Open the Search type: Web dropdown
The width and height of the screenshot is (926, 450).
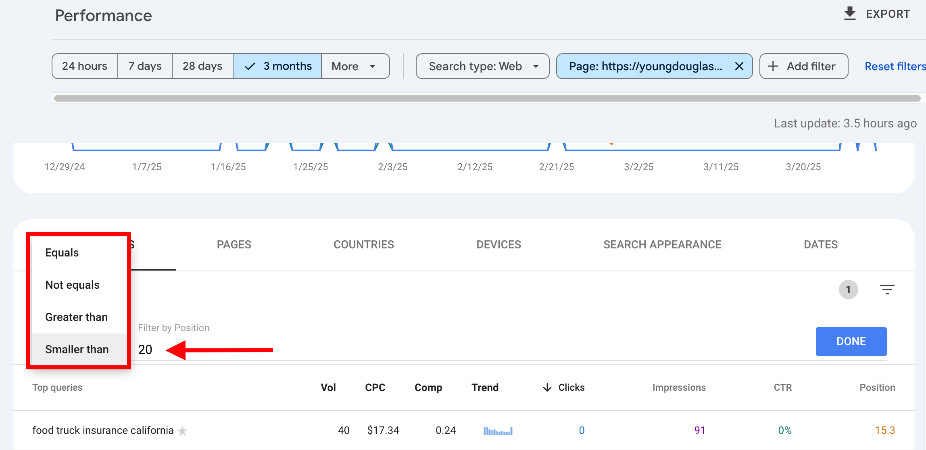coord(482,66)
